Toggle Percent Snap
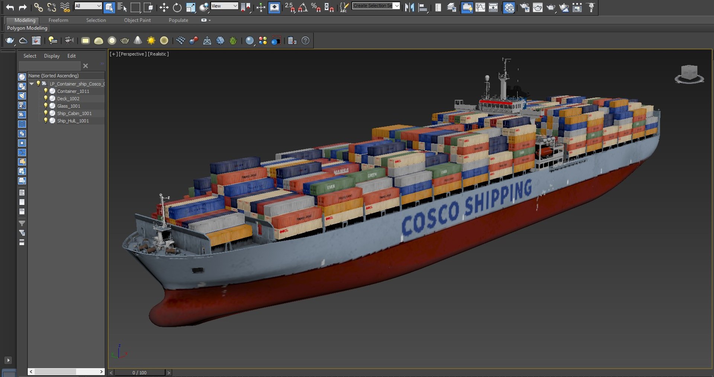Image resolution: width=714 pixels, height=377 pixels. coord(316,7)
